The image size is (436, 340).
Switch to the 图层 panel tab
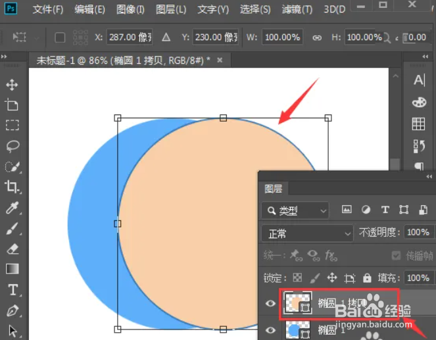[274, 189]
